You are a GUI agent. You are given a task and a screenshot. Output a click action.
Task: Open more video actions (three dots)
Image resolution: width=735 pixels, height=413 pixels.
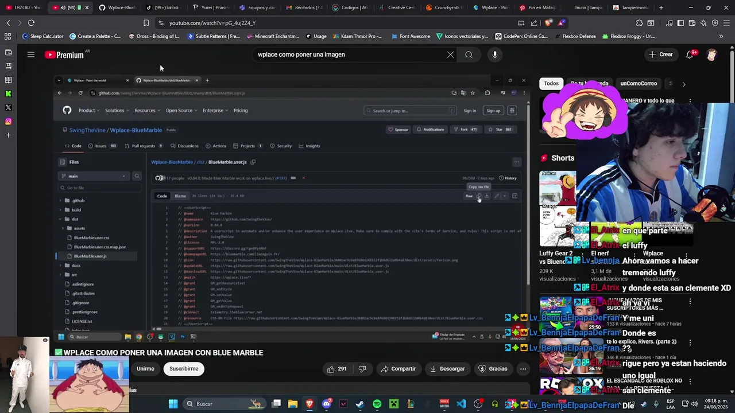(x=523, y=369)
